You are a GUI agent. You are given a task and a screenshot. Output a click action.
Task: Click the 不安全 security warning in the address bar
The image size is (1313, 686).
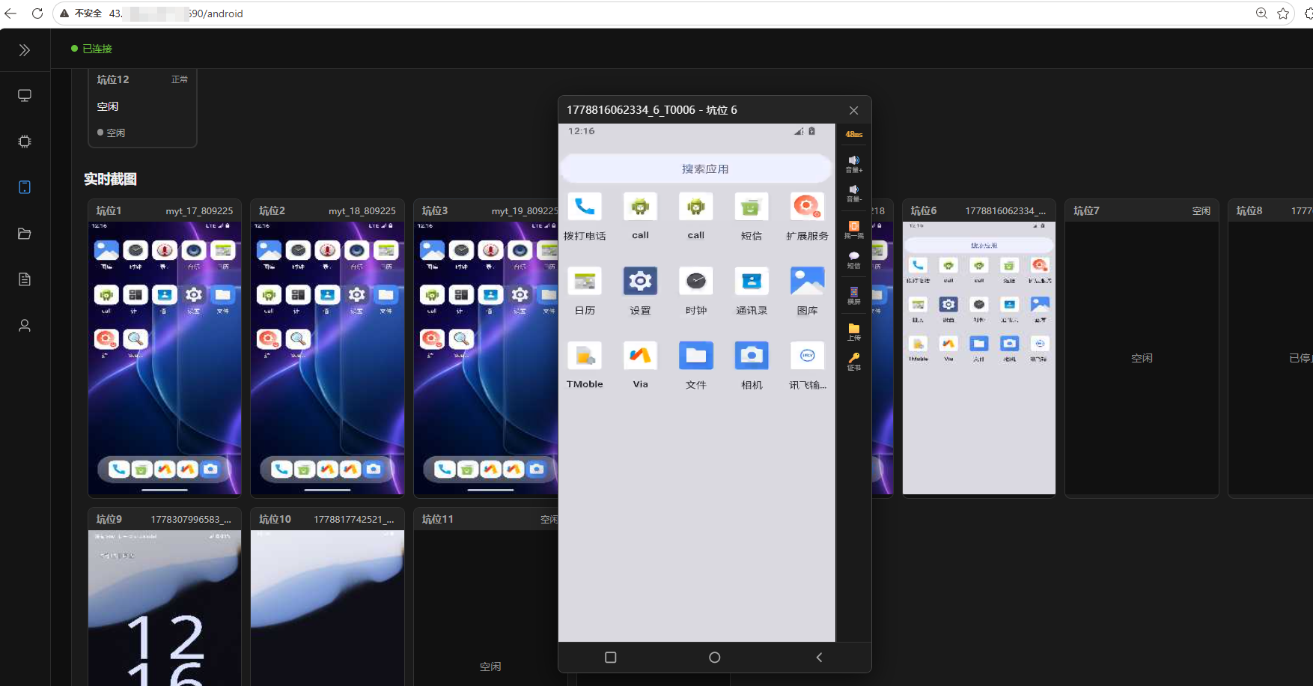click(x=81, y=13)
